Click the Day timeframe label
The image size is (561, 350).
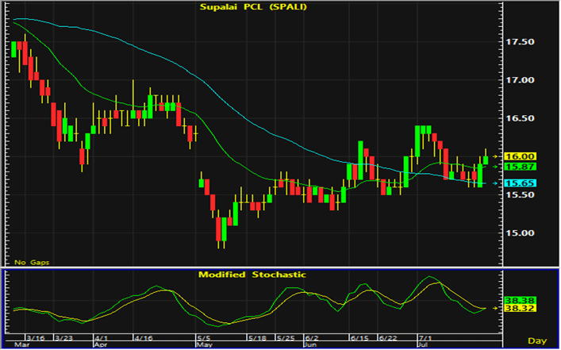[537, 340]
